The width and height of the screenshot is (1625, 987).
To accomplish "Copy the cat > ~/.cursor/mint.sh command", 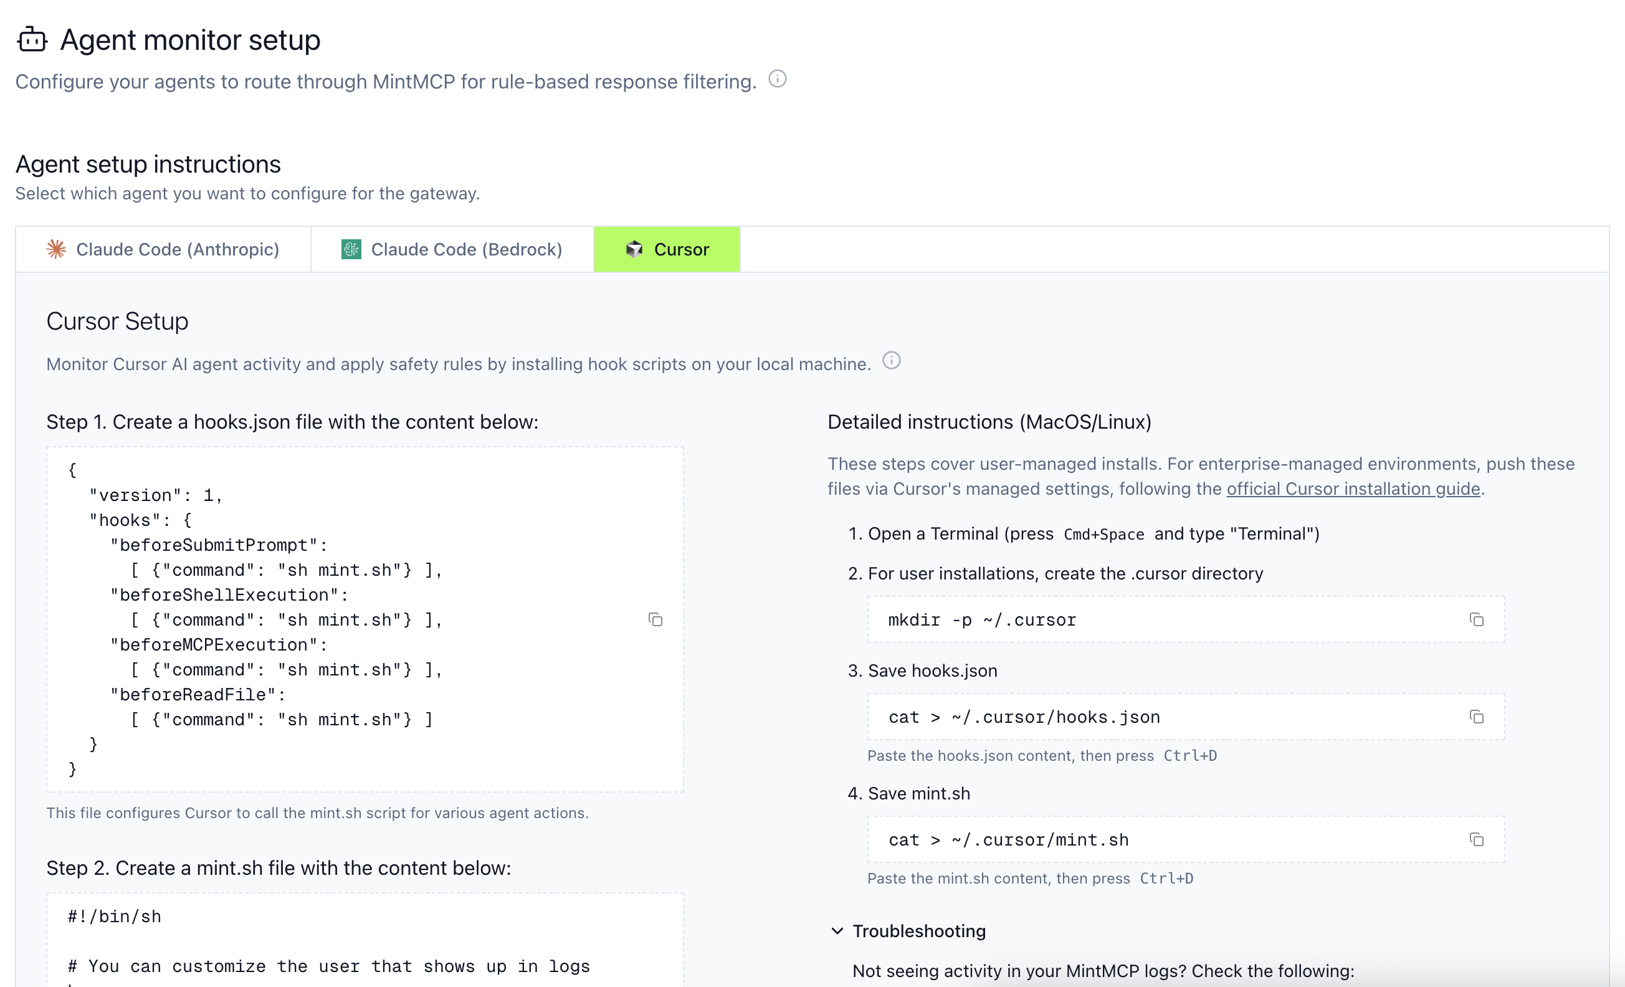I will [x=1477, y=840].
